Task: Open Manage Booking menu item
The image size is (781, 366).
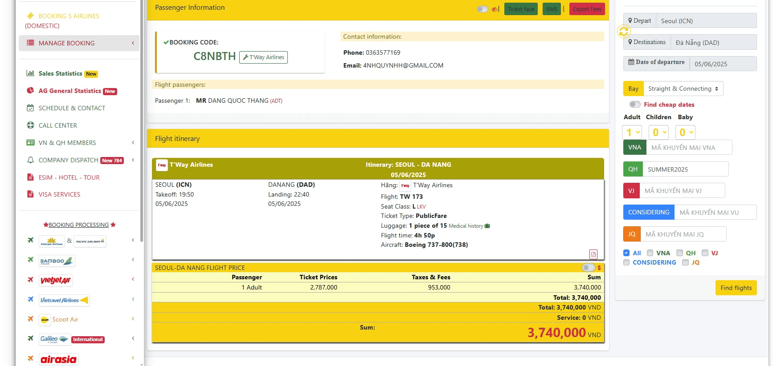Action: pyautogui.click(x=79, y=43)
